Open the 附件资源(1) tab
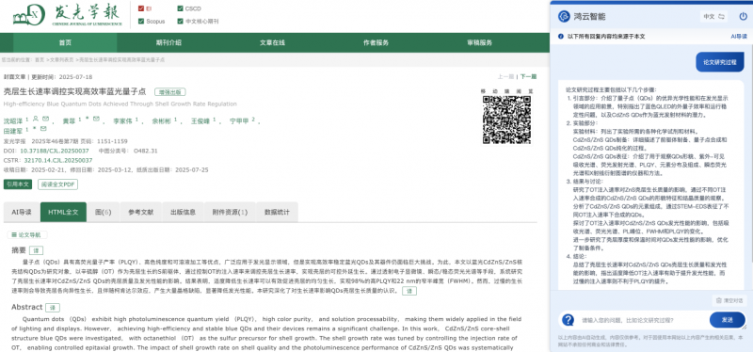 (230, 212)
